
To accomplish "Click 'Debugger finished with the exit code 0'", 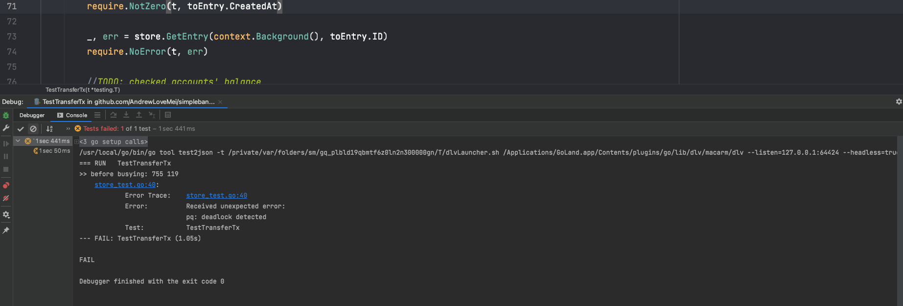I will pos(152,282).
